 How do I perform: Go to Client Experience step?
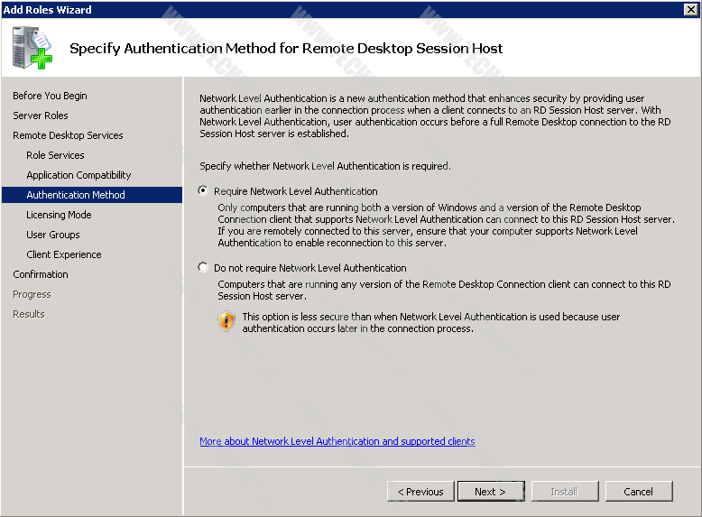tap(64, 254)
